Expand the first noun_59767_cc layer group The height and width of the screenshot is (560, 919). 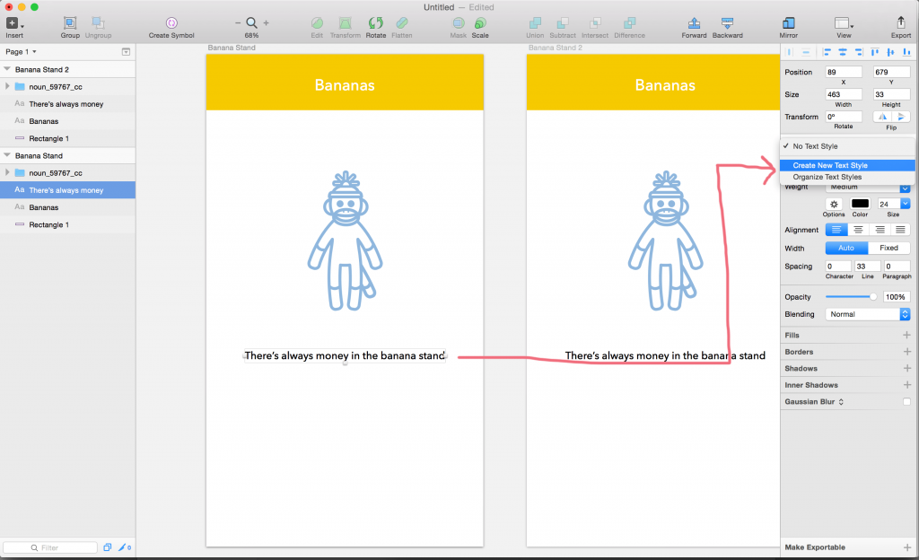click(7, 86)
